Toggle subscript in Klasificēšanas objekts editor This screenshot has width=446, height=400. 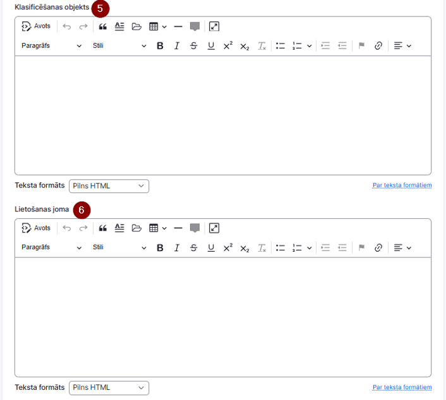tap(244, 46)
